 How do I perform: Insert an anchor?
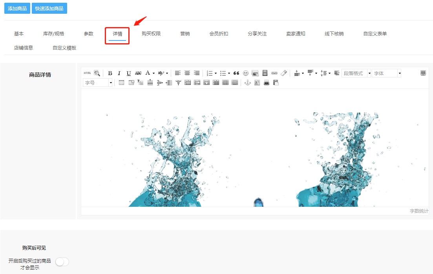point(248,83)
